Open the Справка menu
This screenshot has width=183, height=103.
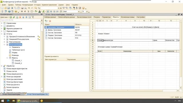pos(75,5)
